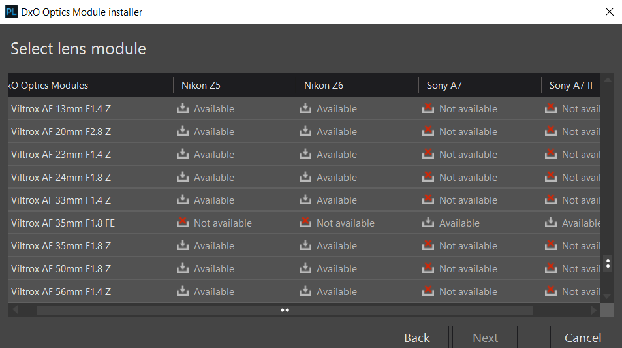This screenshot has width=622, height=348.
Task: Click the vertical scrollbar down arrow
Action: pyautogui.click(x=608, y=296)
